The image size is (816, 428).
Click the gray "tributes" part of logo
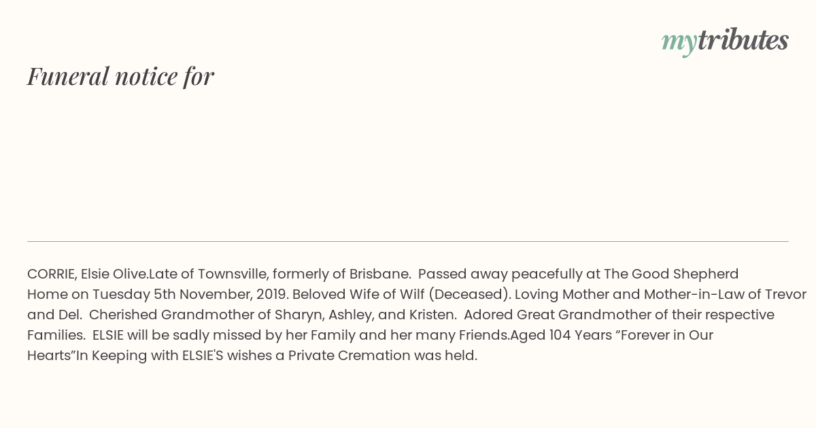point(743,40)
